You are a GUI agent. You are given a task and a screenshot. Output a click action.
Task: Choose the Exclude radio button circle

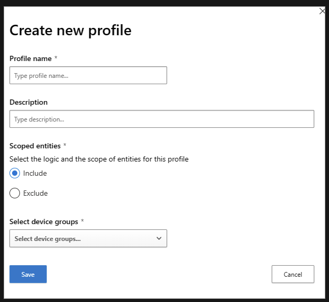15,193
